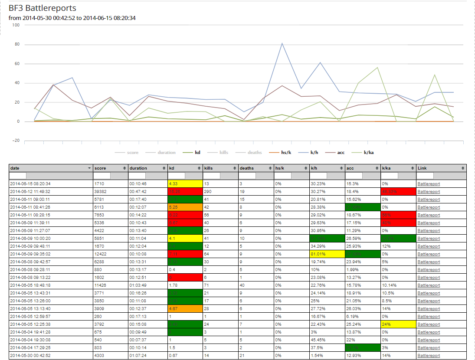This screenshot has width=475, height=360.
Task: Select k/h cell 45.45%
Action: [327, 340]
